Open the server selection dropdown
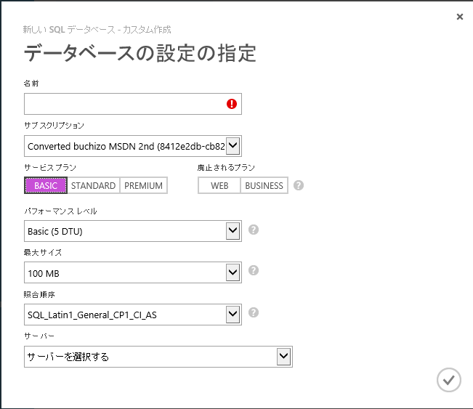The width and height of the screenshot is (473, 409). click(283, 356)
